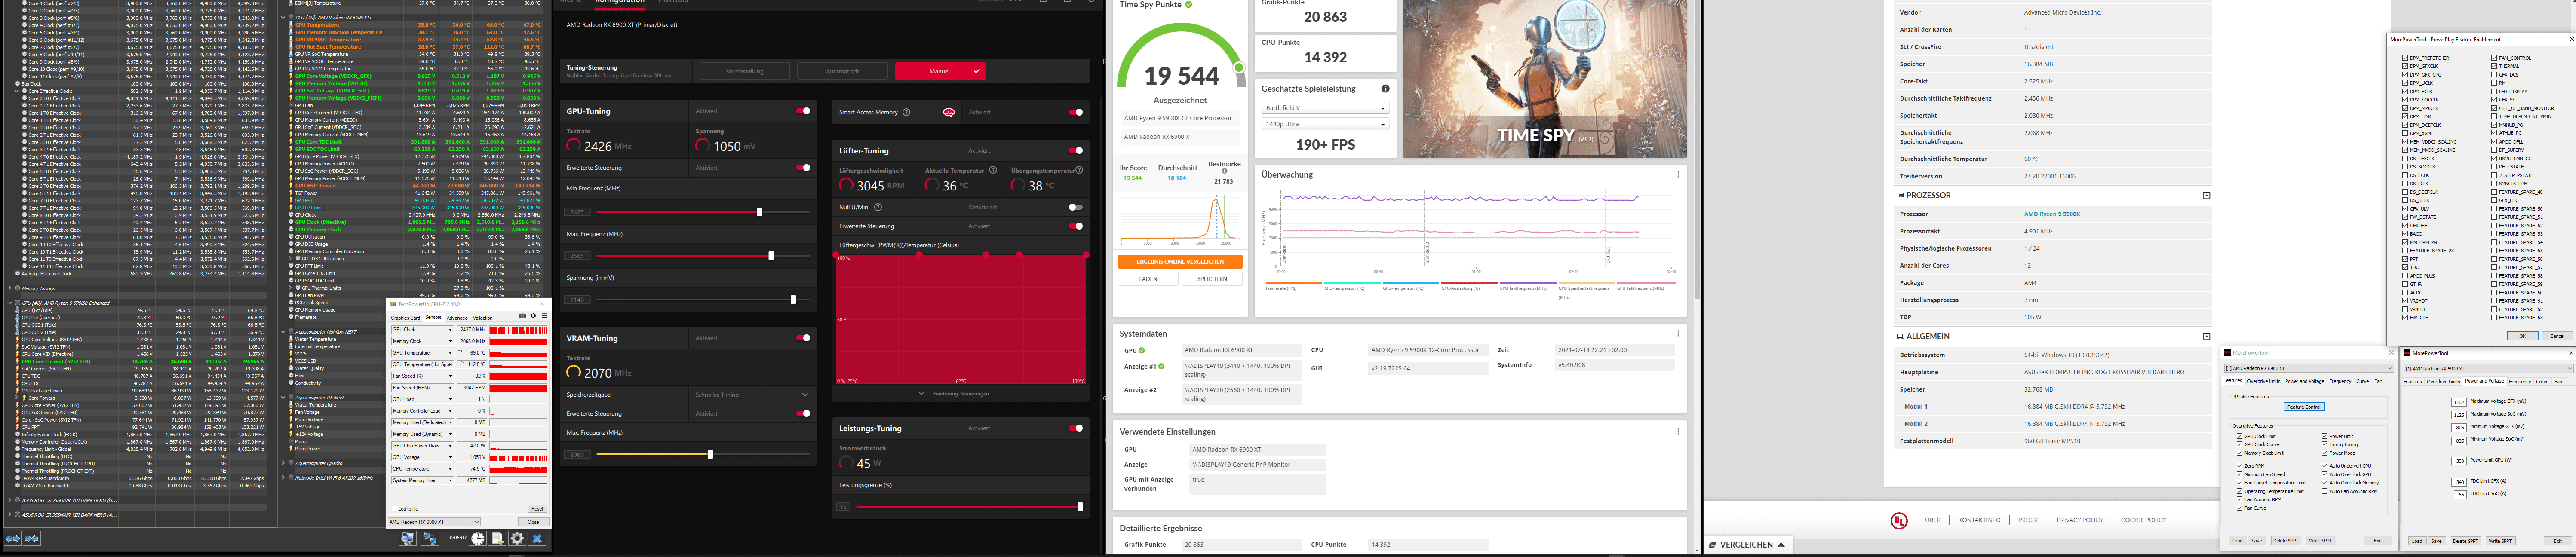Close HWiNFO sensors with blue X icon
Image resolution: width=2576 pixels, height=557 pixels.
pos(537,538)
